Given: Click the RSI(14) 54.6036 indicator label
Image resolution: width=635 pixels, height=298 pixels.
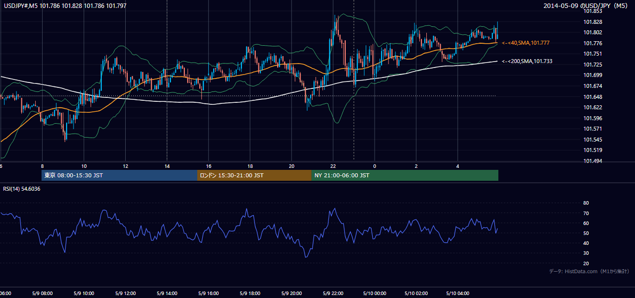Looking at the screenshot, I should tap(22, 189).
